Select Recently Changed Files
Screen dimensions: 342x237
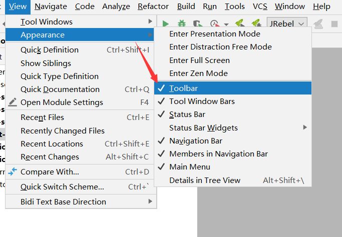(x=80, y=130)
